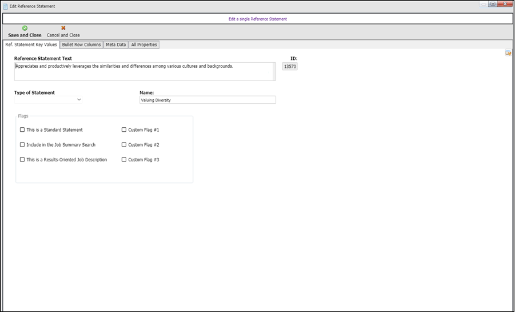Click the orange Cancel and Close X icon

click(63, 28)
